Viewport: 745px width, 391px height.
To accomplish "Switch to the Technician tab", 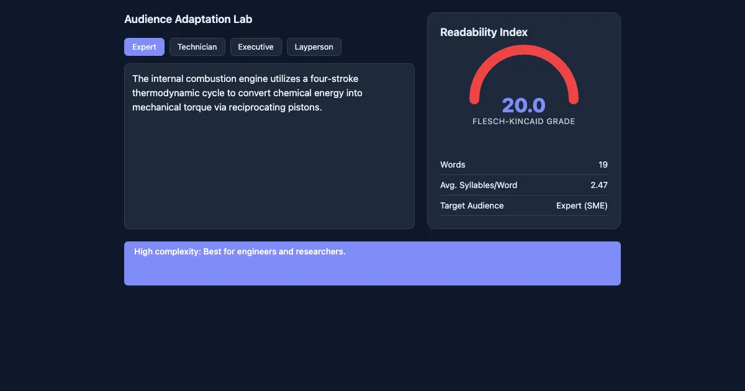I will (x=197, y=47).
